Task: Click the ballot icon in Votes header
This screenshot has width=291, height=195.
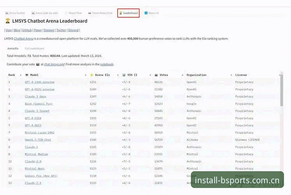Action: point(156,75)
